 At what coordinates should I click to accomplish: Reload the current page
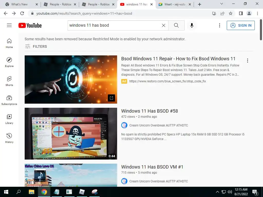[22, 13]
